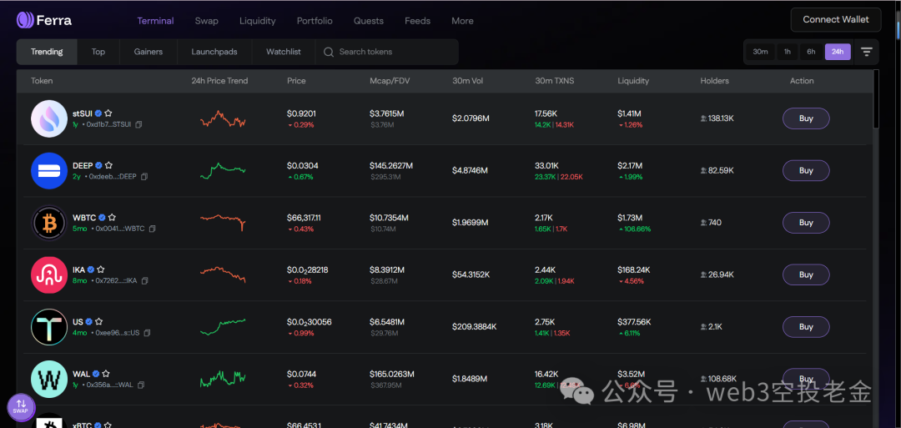Click the token table vertical scrollbar
The width and height of the screenshot is (901, 428).
coord(876,98)
